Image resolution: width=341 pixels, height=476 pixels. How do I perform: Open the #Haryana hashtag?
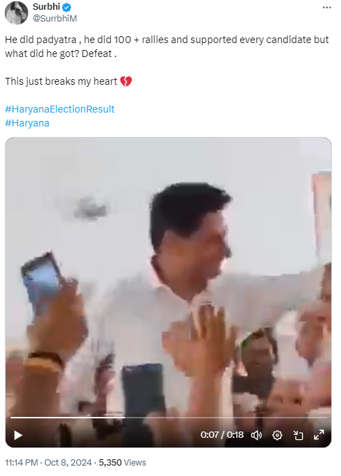pos(27,123)
